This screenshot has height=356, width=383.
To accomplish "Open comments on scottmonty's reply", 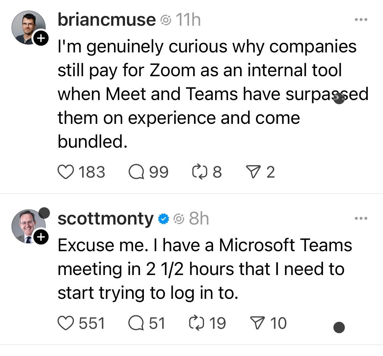I will [x=136, y=323].
